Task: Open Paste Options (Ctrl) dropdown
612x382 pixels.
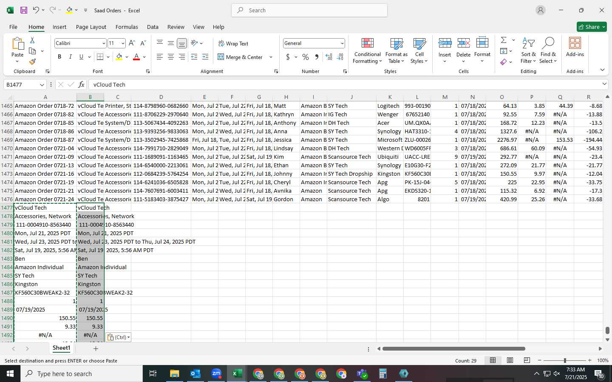Action: tap(118, 337)
